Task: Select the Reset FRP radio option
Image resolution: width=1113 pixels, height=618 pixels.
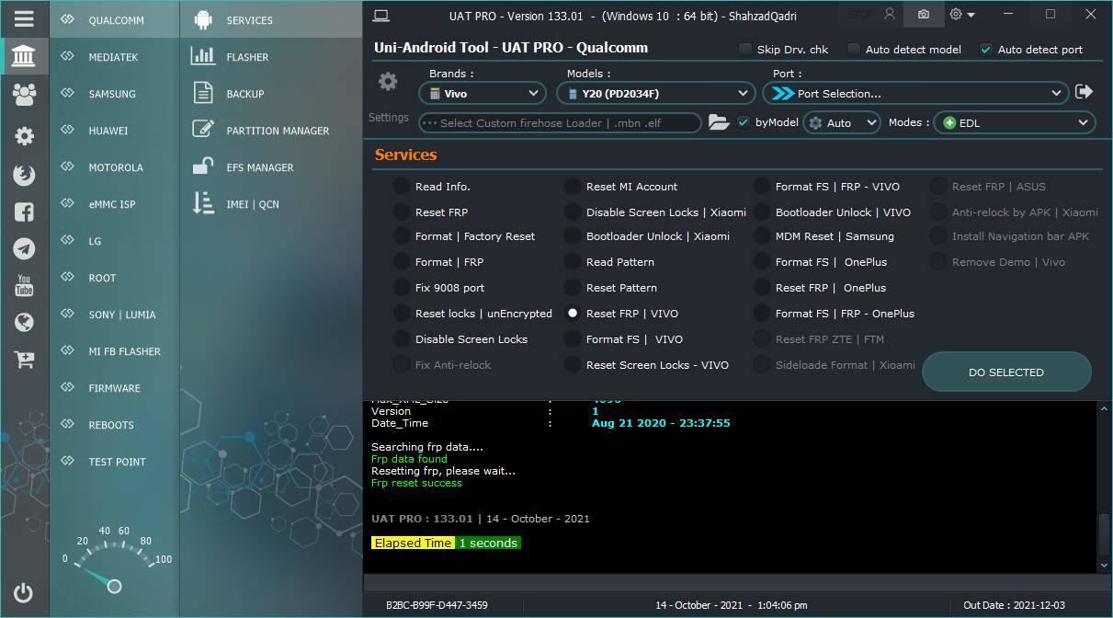Action: click(402, 212)
